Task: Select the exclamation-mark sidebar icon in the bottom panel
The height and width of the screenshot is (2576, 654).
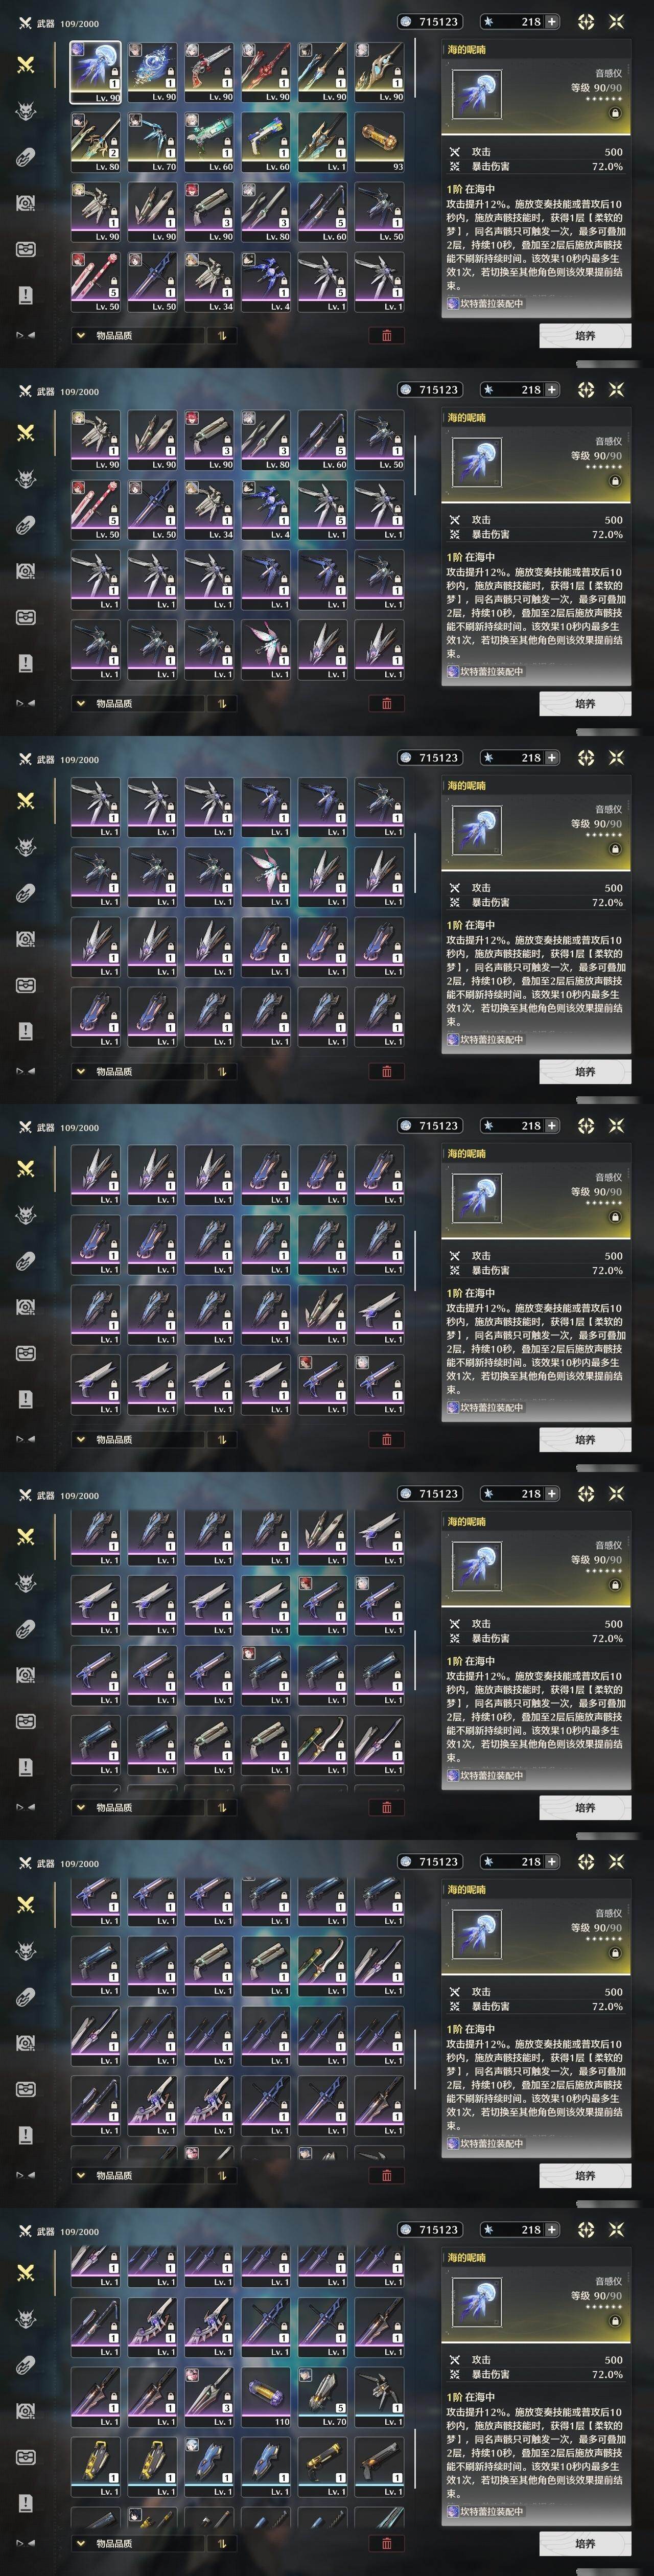Action: (x=26, y=2503)
